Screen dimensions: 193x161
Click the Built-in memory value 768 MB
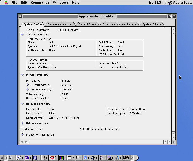click(66, 89)
